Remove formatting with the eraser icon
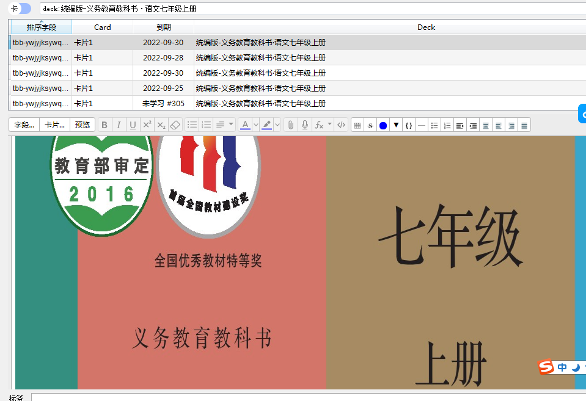Screen dimensions: 586x401 (175, 125)
